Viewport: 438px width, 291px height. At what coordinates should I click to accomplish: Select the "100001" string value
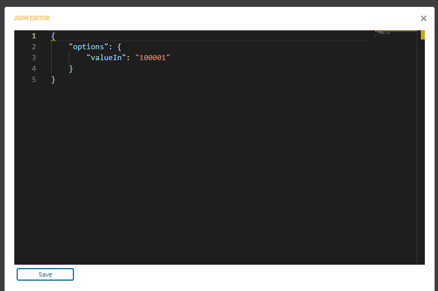[152, 57]
